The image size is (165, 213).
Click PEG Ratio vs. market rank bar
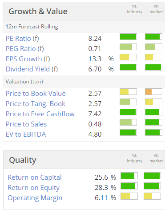tap(153, 47)
